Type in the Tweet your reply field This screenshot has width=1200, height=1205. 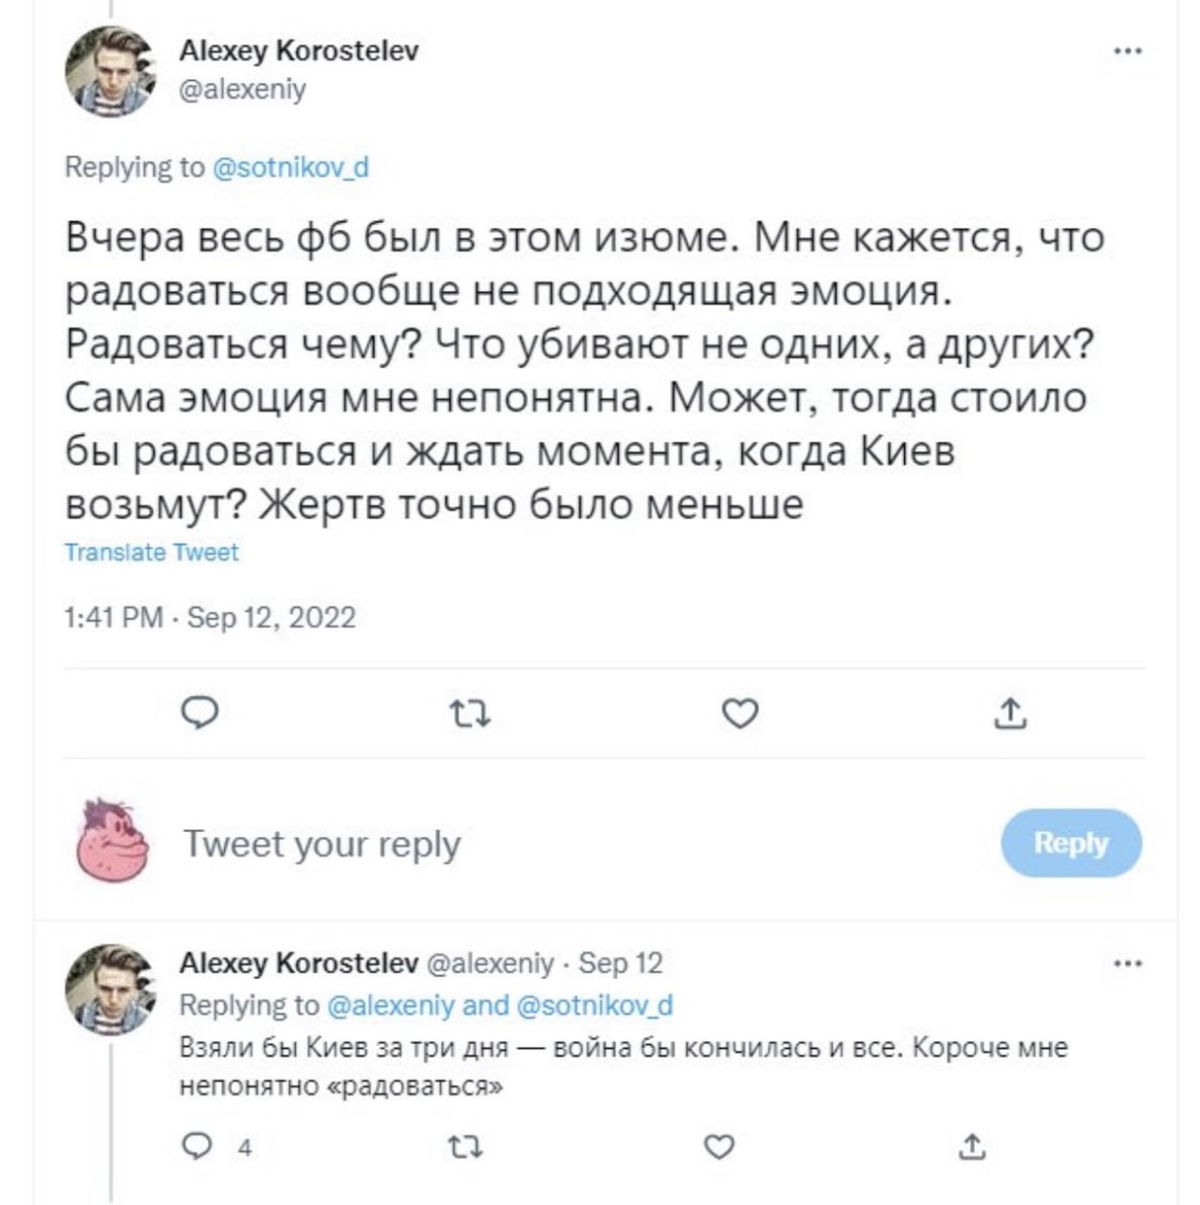[565, 843]
